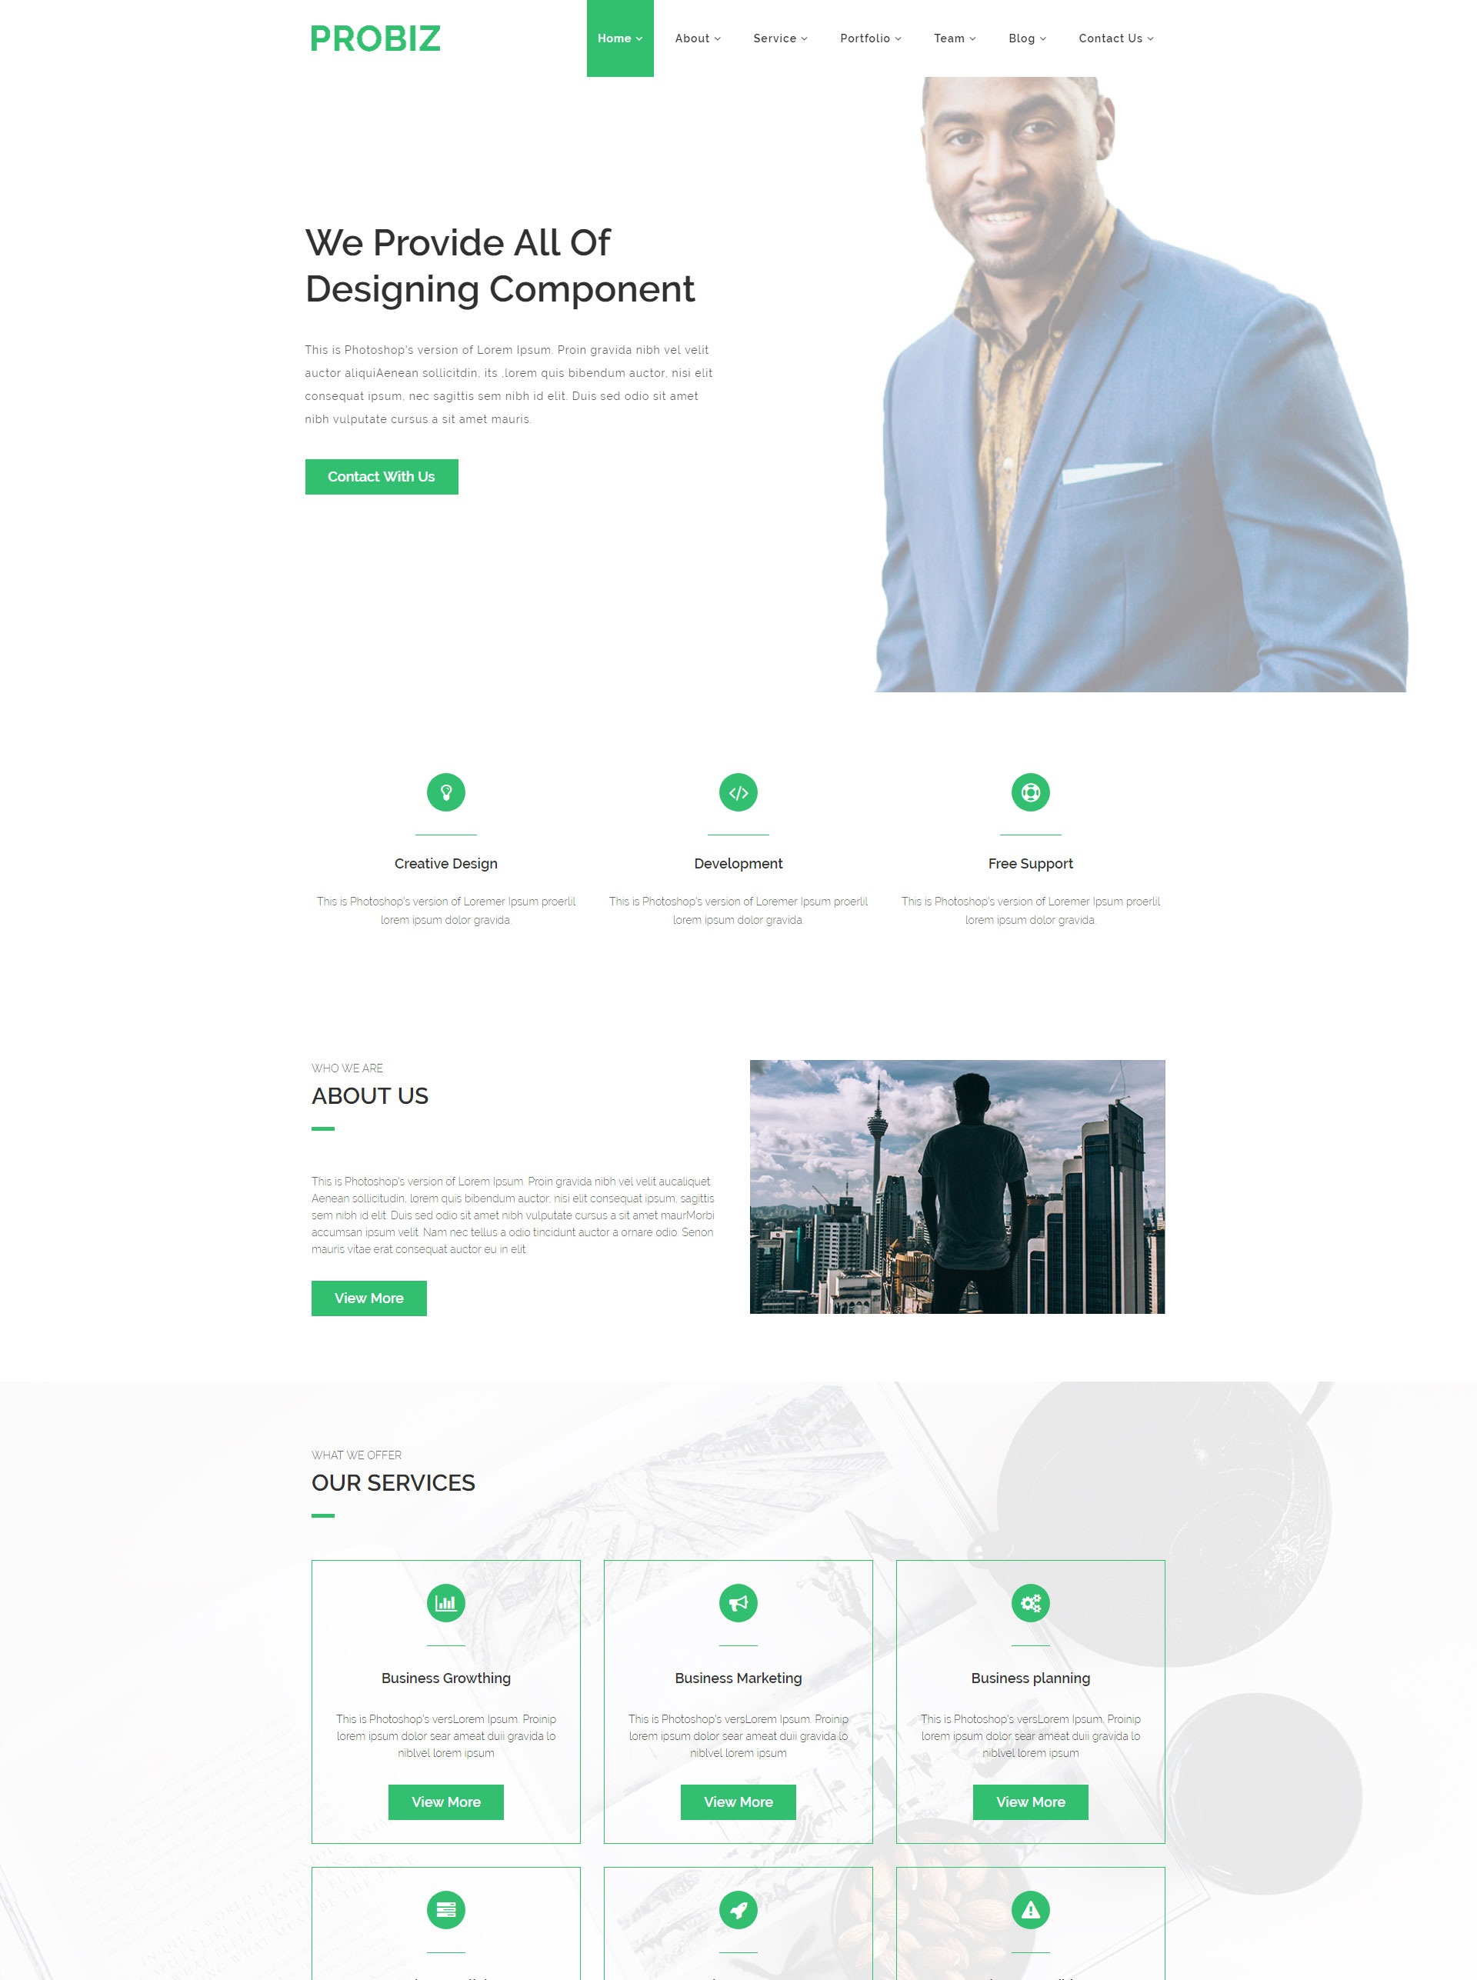Click the Creative Design lightbulb icon
This screenshot has height=1980, width=1477.
tap(445, 792)
